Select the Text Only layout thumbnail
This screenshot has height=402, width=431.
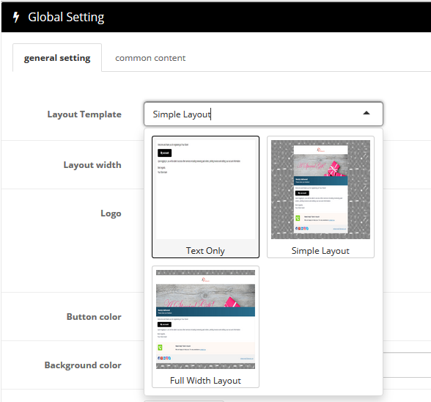click(x=205, y=189)
